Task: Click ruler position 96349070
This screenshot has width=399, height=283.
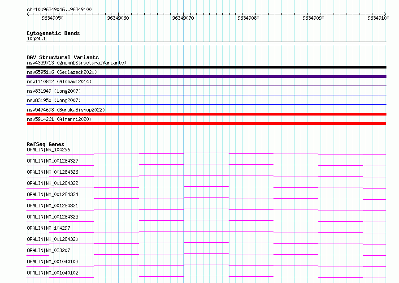Action: [183, 18]
